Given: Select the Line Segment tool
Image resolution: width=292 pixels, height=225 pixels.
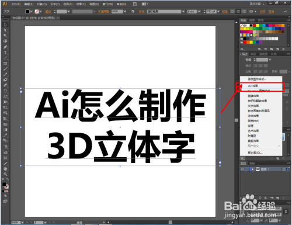Looking at the screenshot, I should pyautogui.click(x=5, y=58).
